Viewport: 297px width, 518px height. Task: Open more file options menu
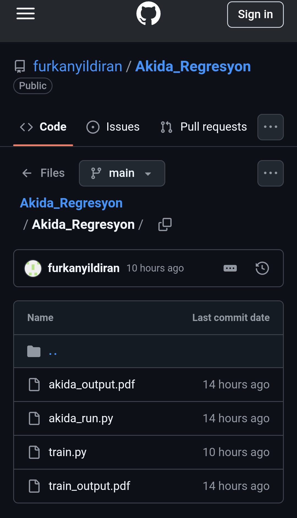click(x=270, y=173)
